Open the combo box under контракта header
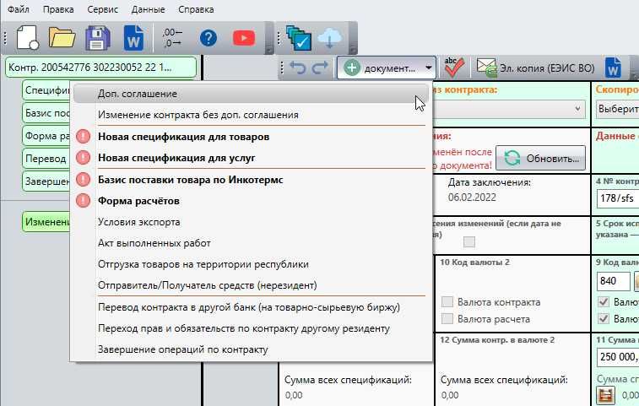 509,109
